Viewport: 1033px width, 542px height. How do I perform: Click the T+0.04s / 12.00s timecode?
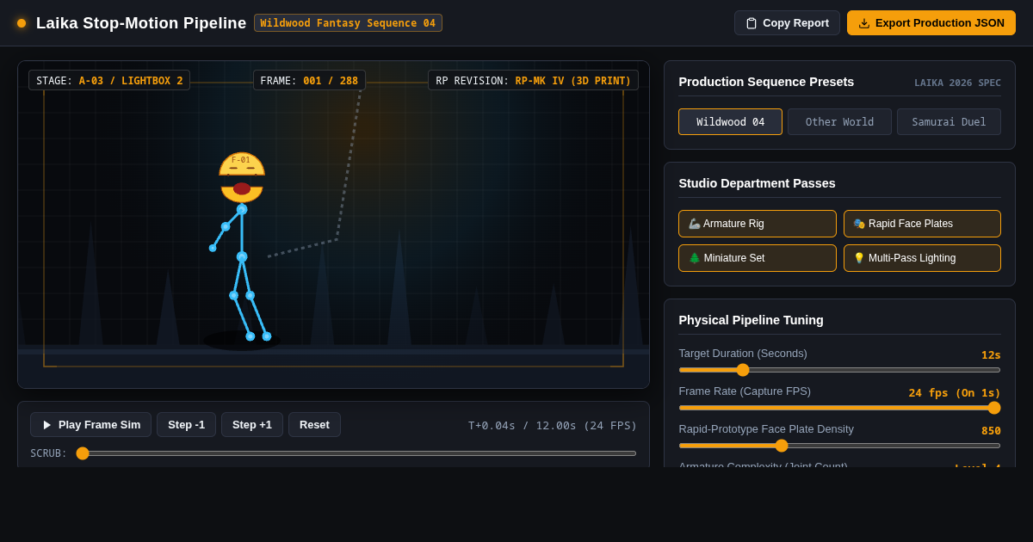click(553, 425)
